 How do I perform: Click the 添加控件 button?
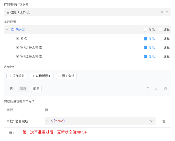[x=17, y=76]
